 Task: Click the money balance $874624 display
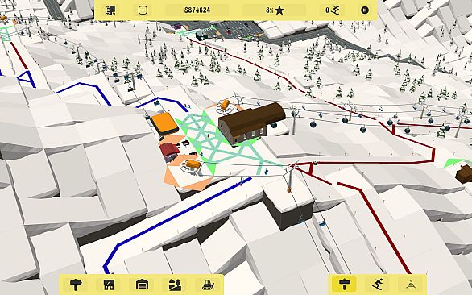[x=197, y=10]
